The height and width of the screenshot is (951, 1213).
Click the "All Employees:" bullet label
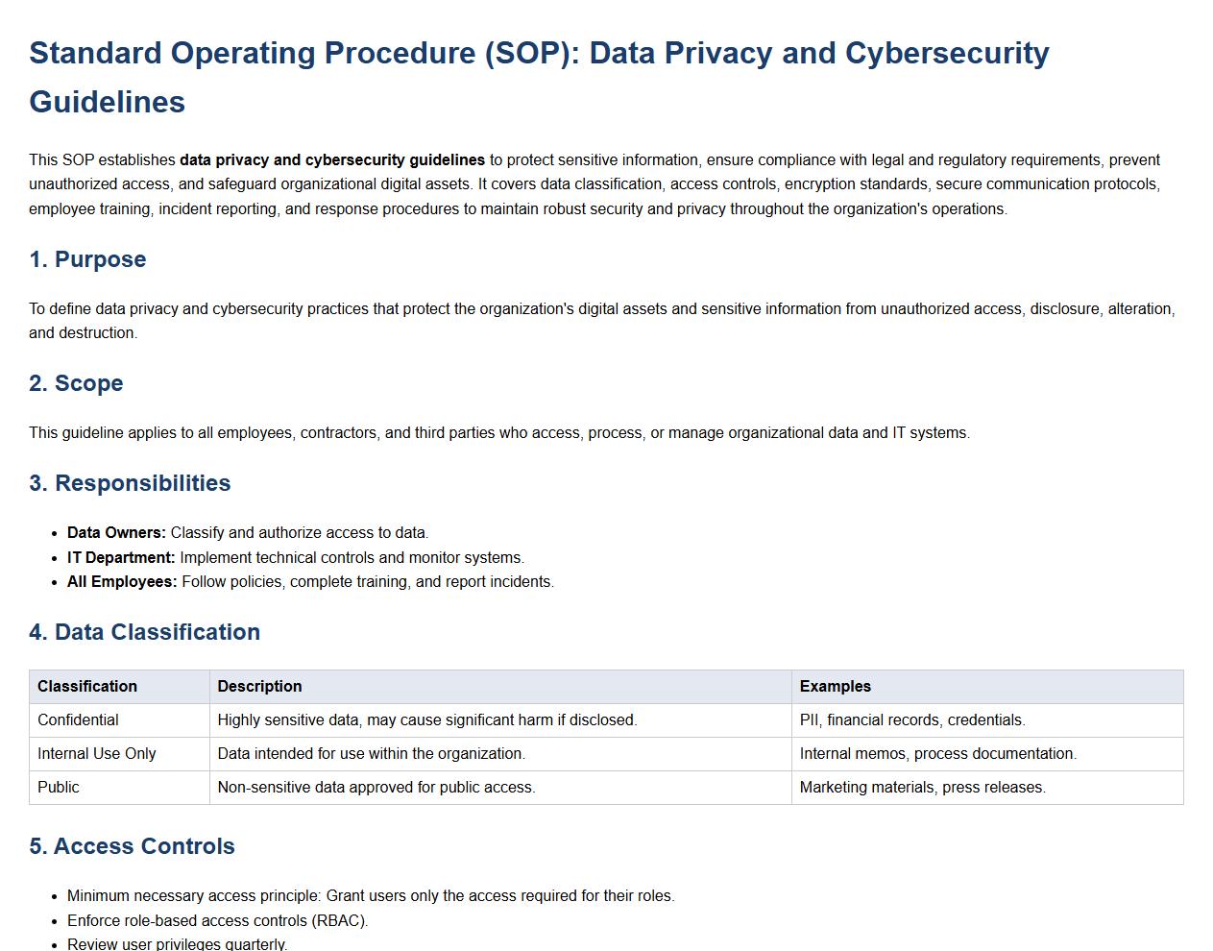click(122, 582)
